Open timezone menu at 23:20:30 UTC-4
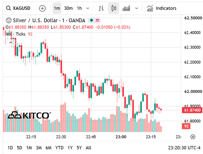This screenshot has height=154, width=203. coord(184,148)
